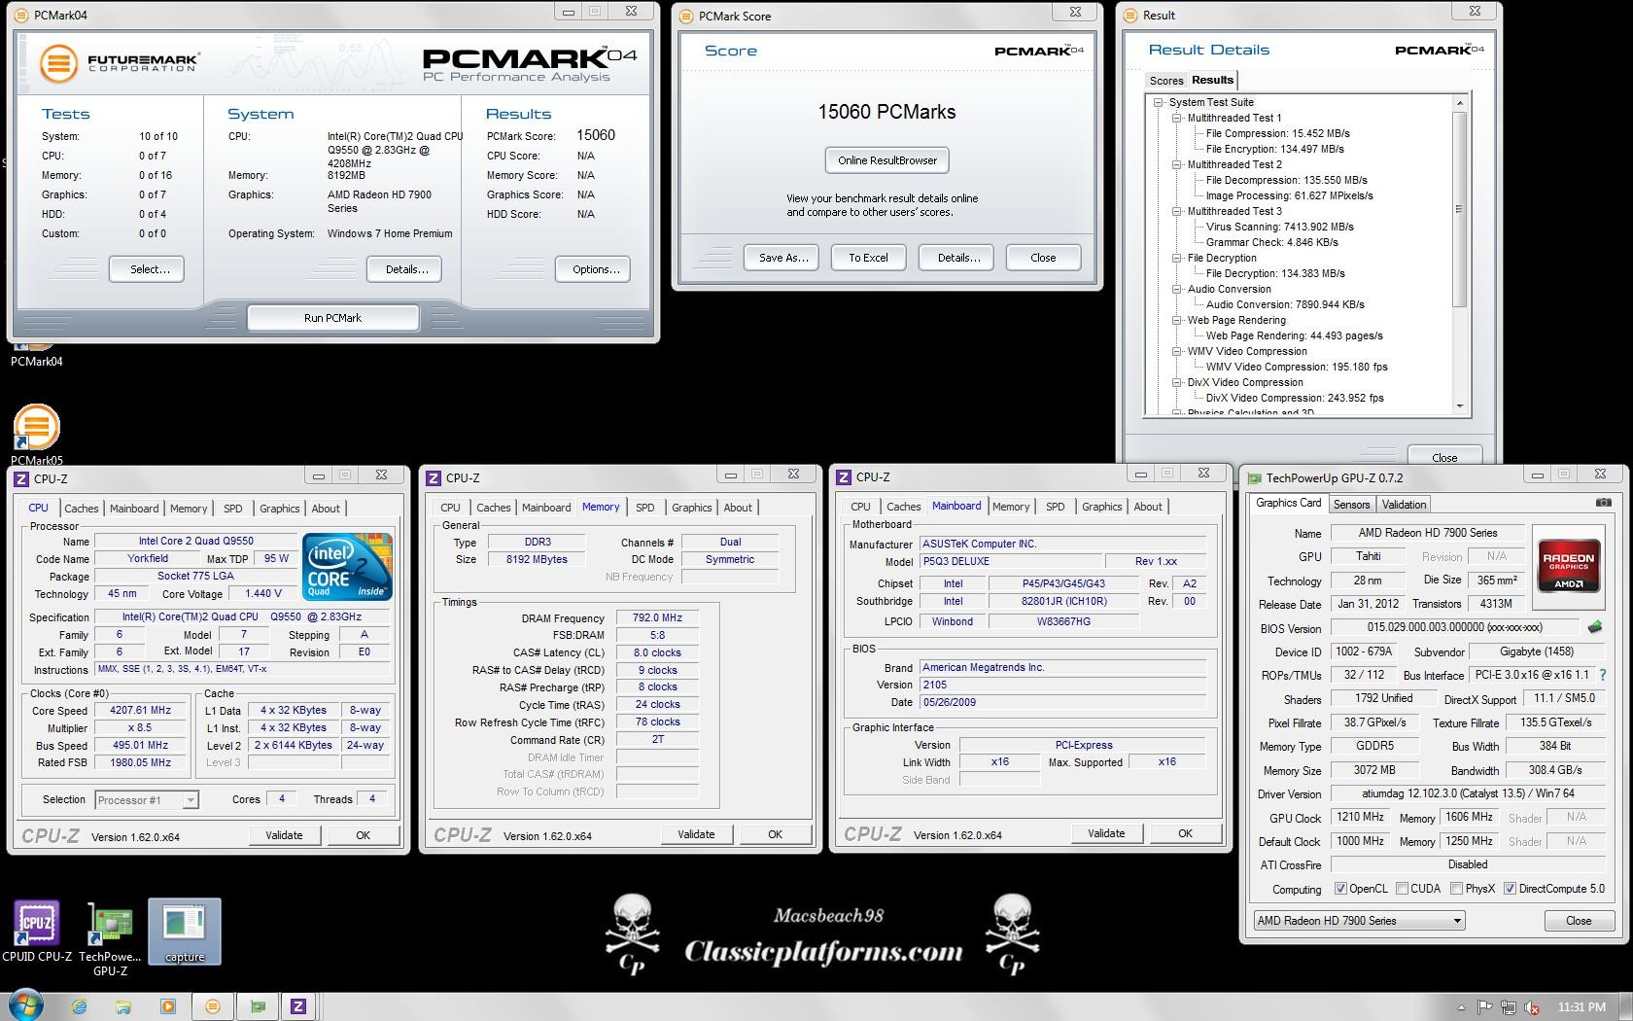Click the Futuremark Corporation logo
The width and height of the screenshot is (1633, 1021).
tap(120, 63)
